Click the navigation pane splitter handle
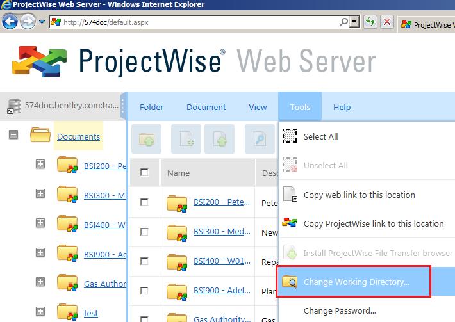The height and width of the screenshot is (322, 455). pyautogui.click(x=123, y=106)
